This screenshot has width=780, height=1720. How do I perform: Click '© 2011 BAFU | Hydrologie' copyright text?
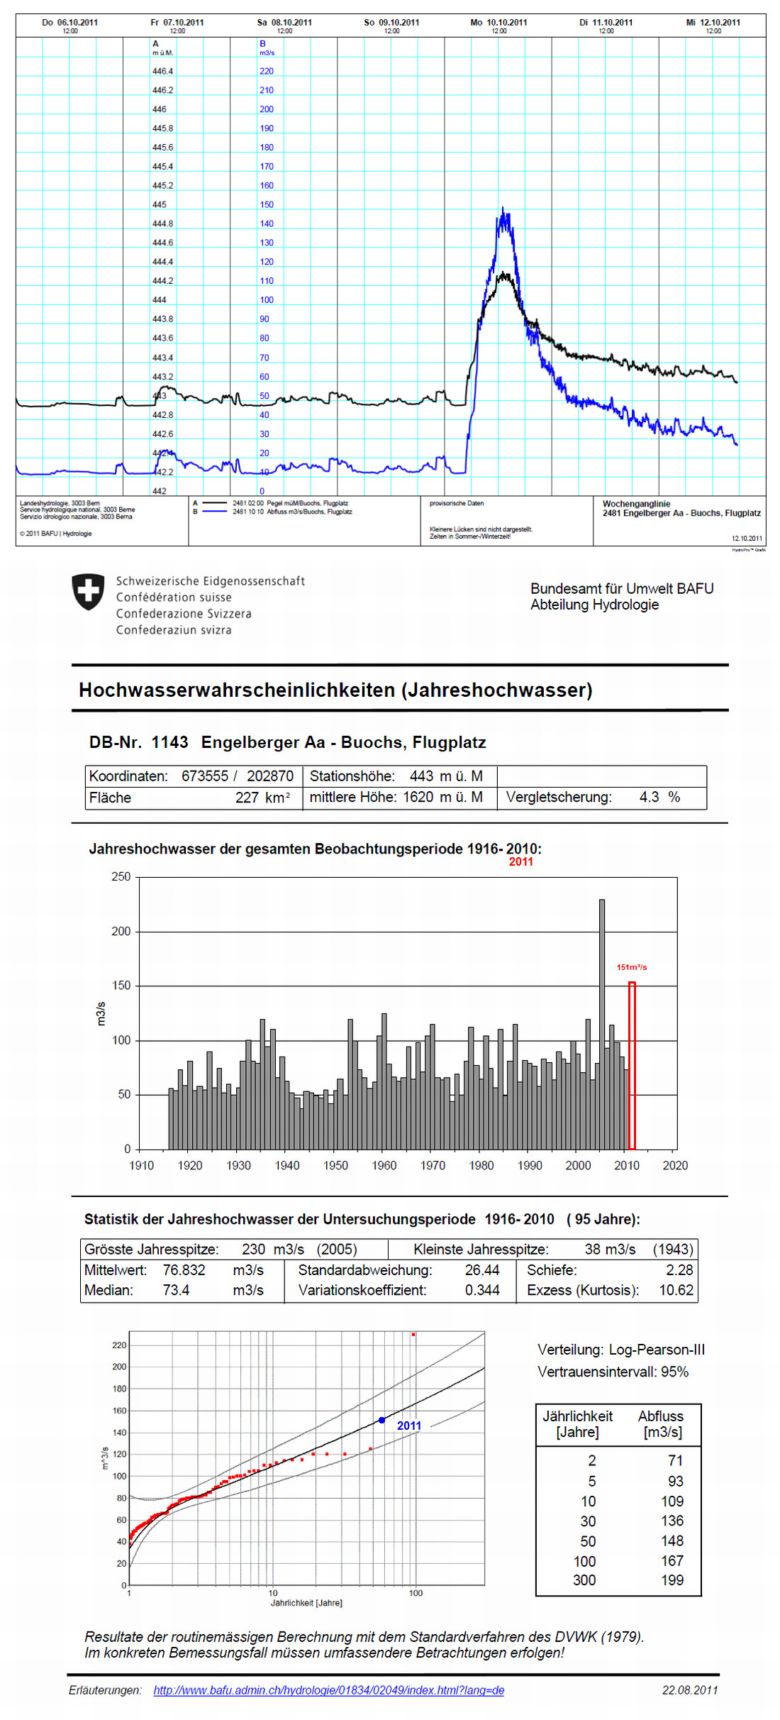pos(55,534)
